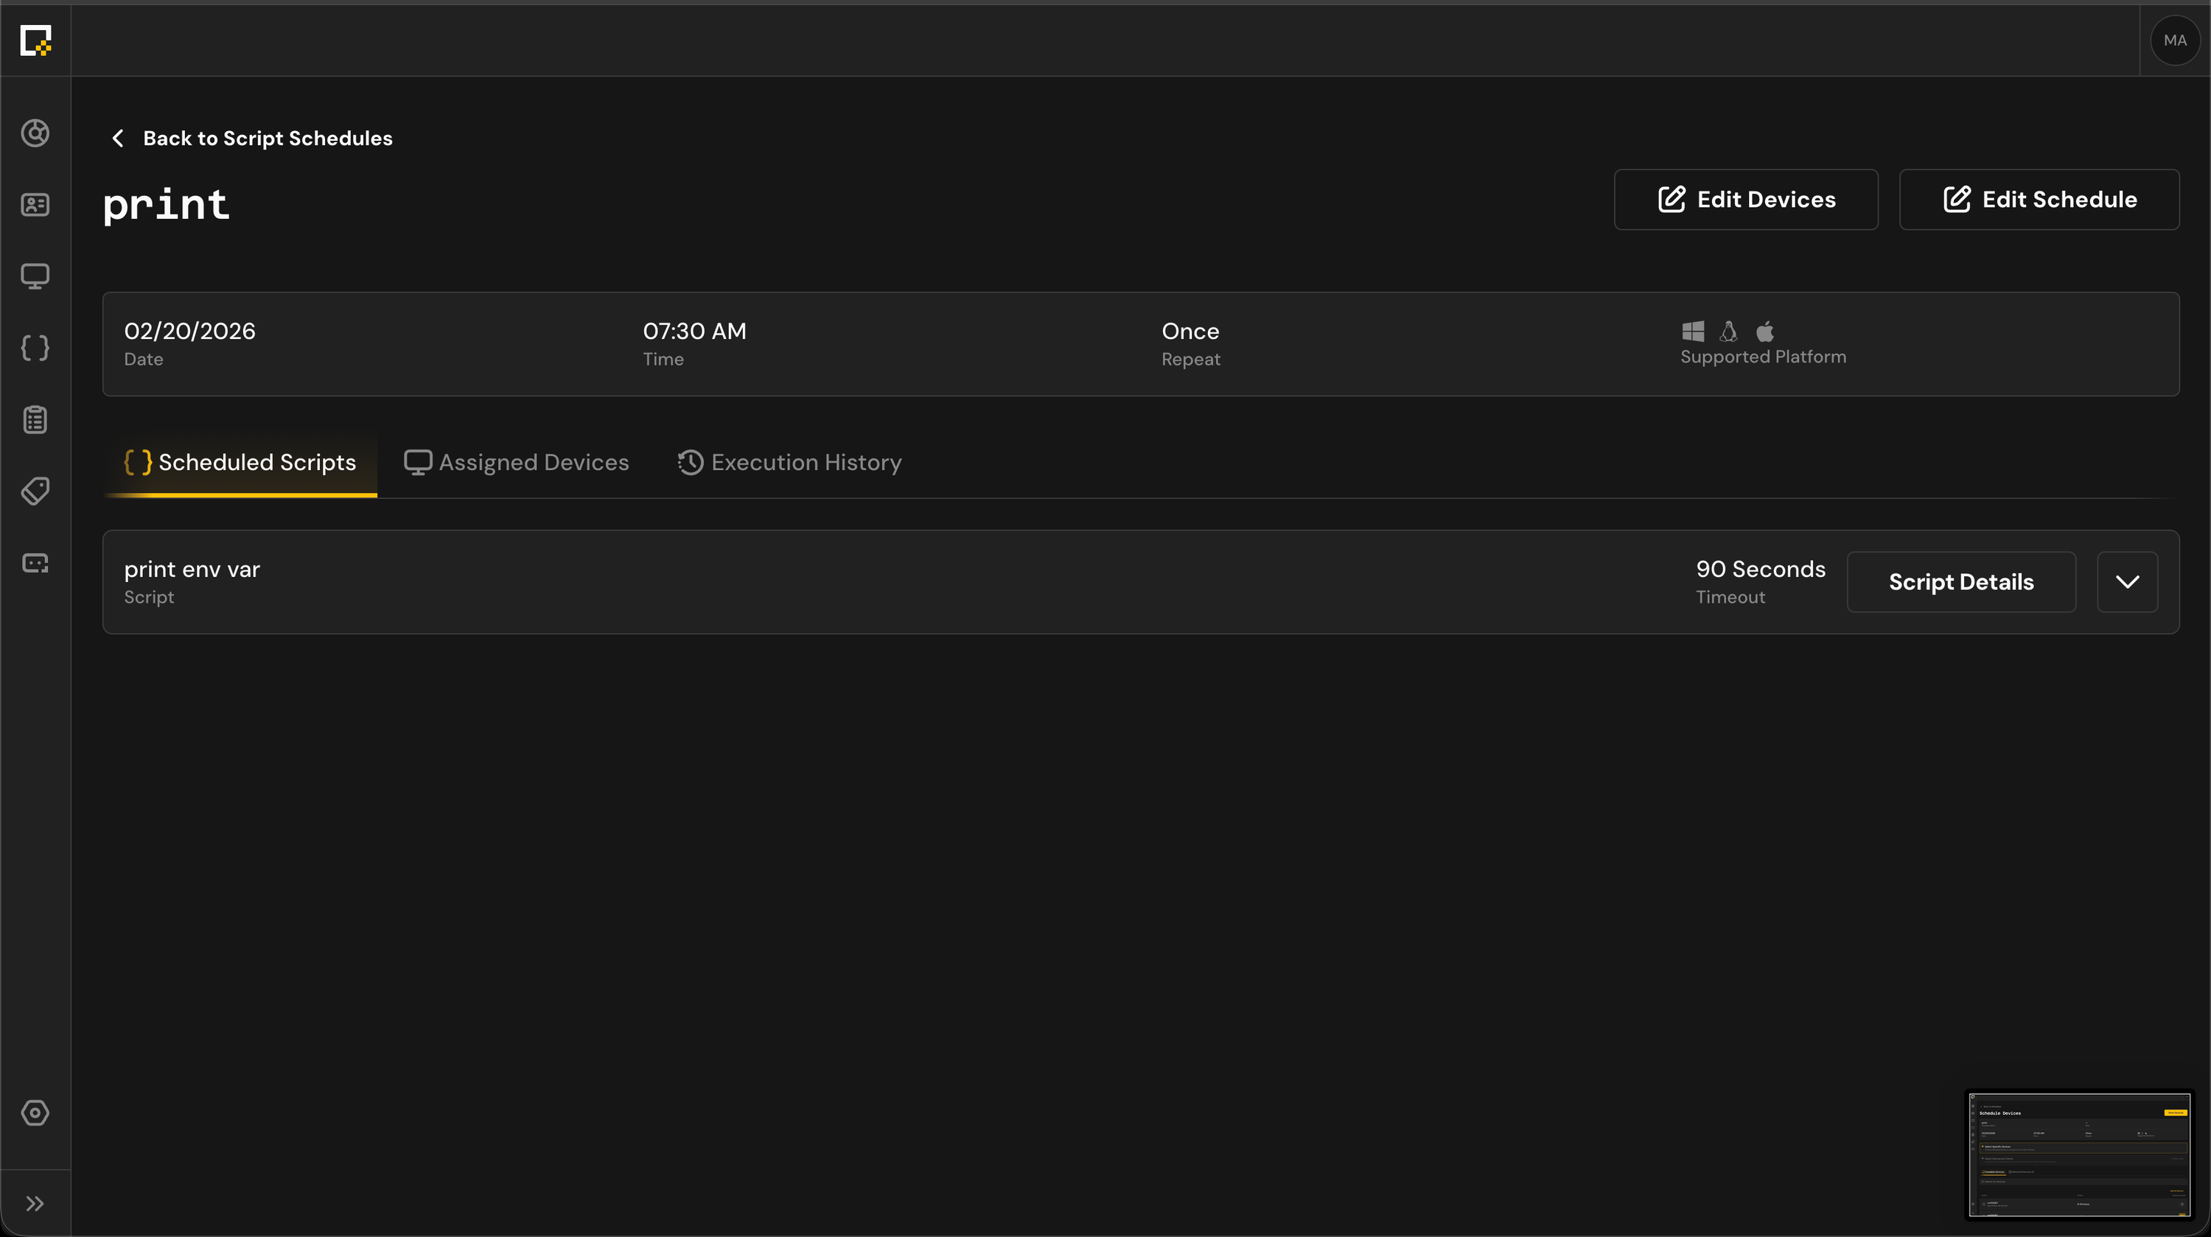The image size is (2211, 1237).
Task: Open the preview thumbnail in bottom-right corner
Action: click(x=2079, y=1154)
